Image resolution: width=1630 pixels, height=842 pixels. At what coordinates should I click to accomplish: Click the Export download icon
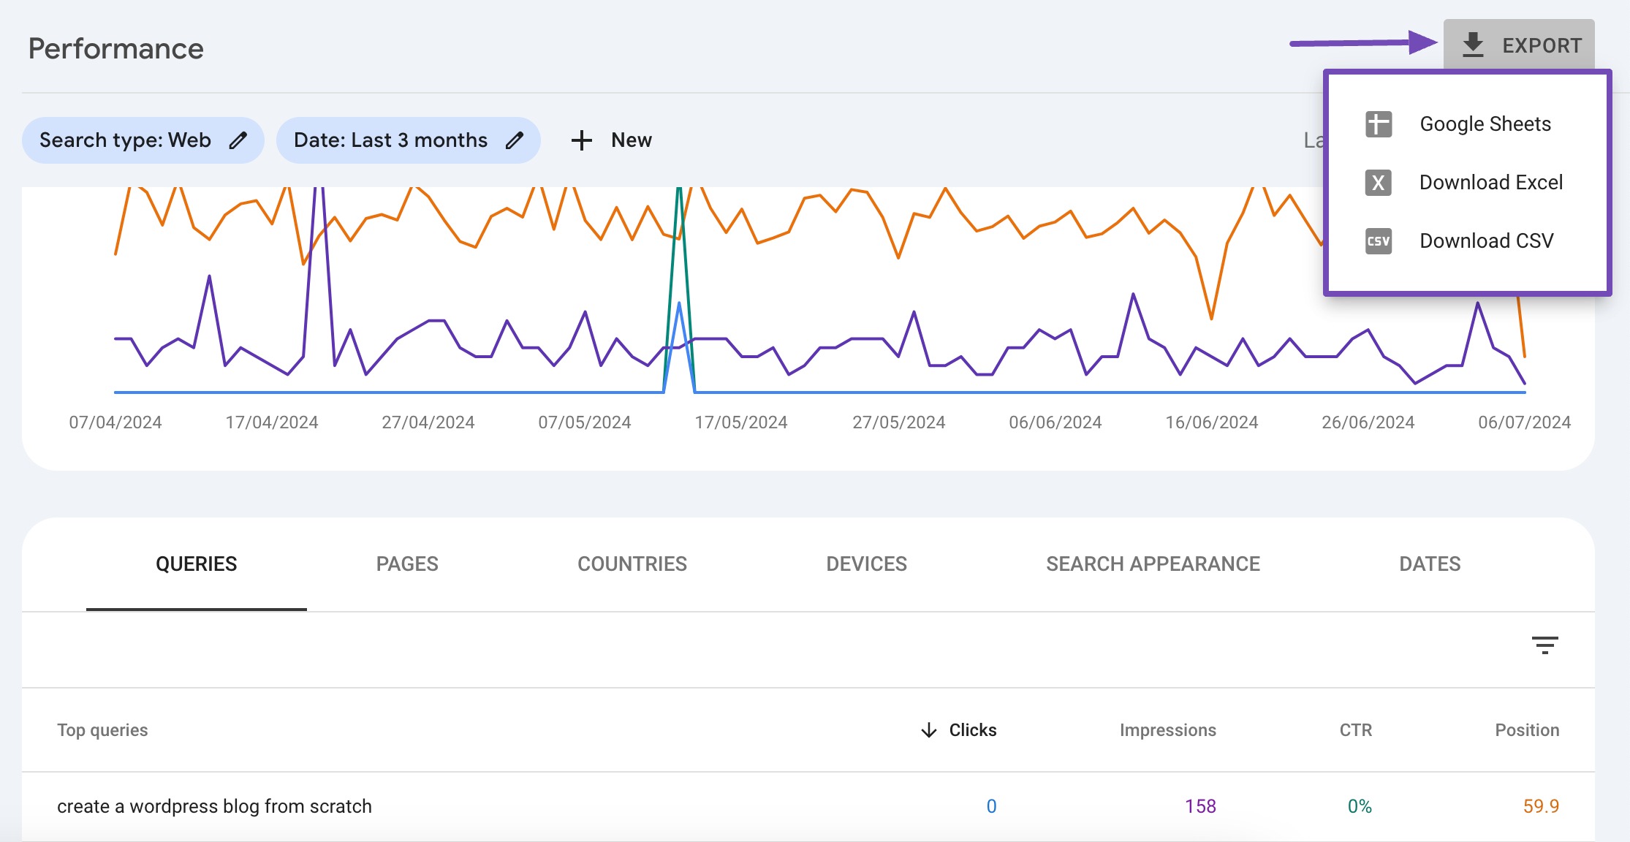pyautogui.click(x=1473, y=45)
